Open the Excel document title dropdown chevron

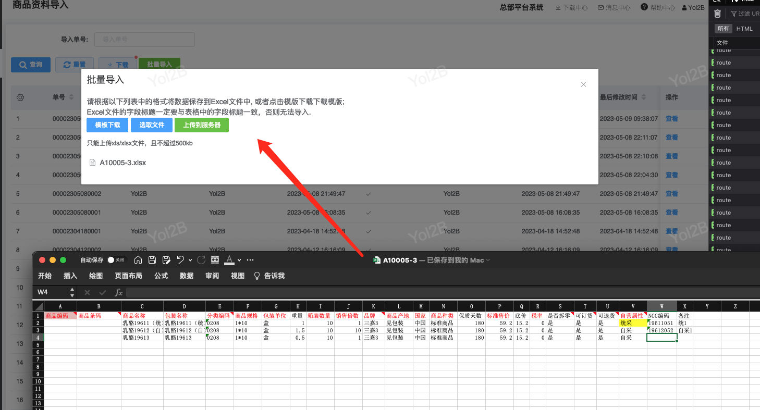click(x=488, y=260)
